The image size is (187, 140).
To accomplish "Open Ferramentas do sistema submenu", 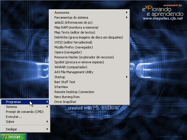I will (x=89, y=17).
